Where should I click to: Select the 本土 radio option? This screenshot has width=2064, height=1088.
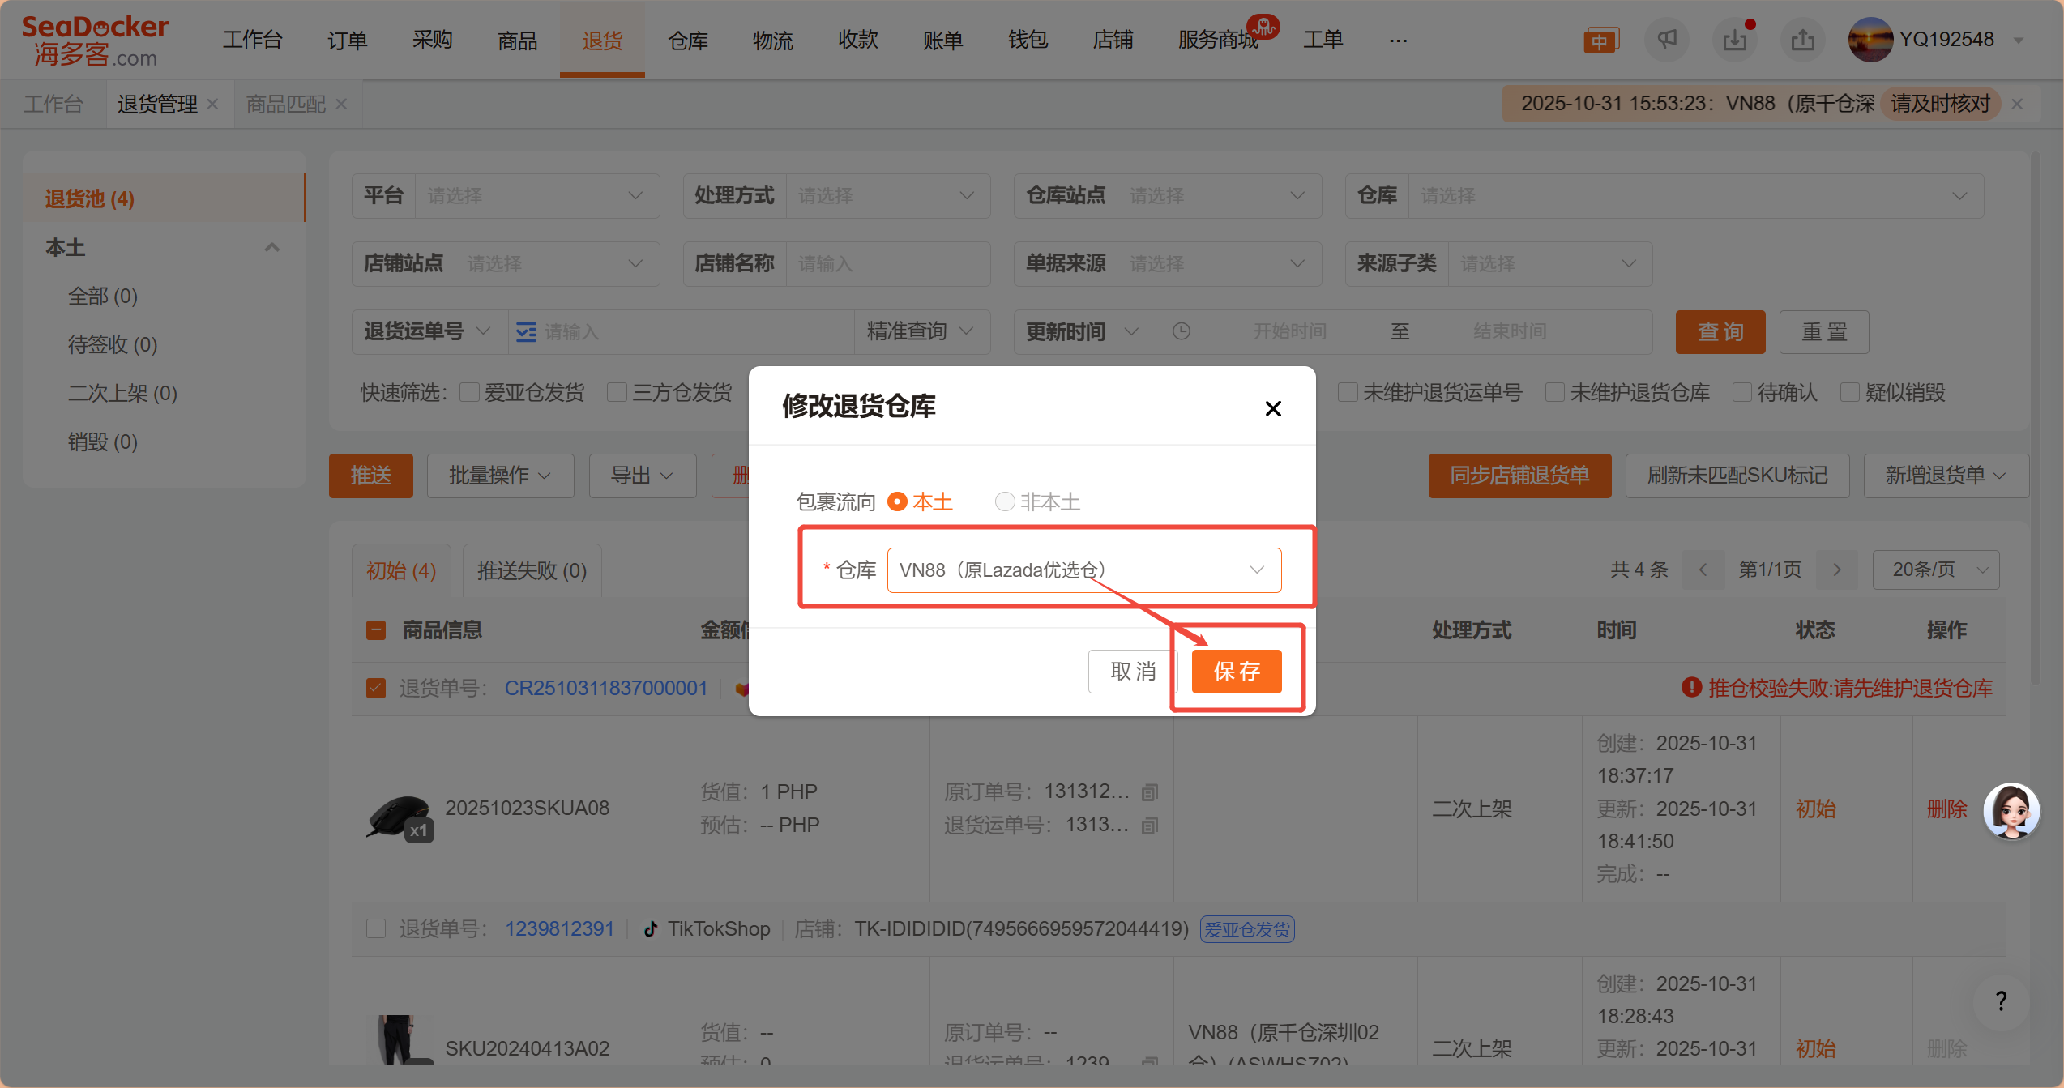[897, 501]
